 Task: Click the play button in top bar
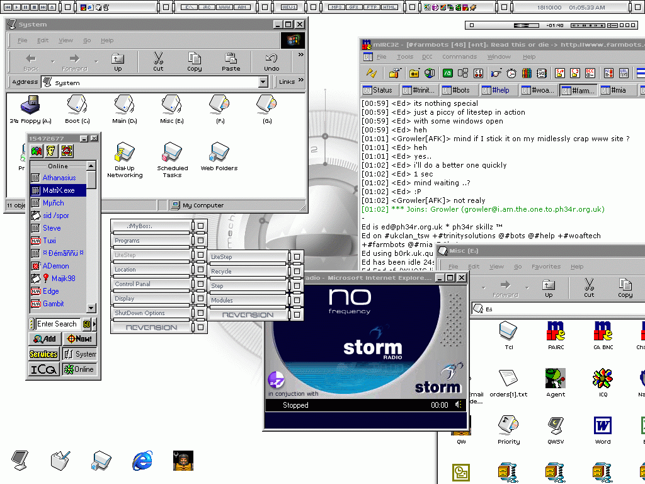17,7
